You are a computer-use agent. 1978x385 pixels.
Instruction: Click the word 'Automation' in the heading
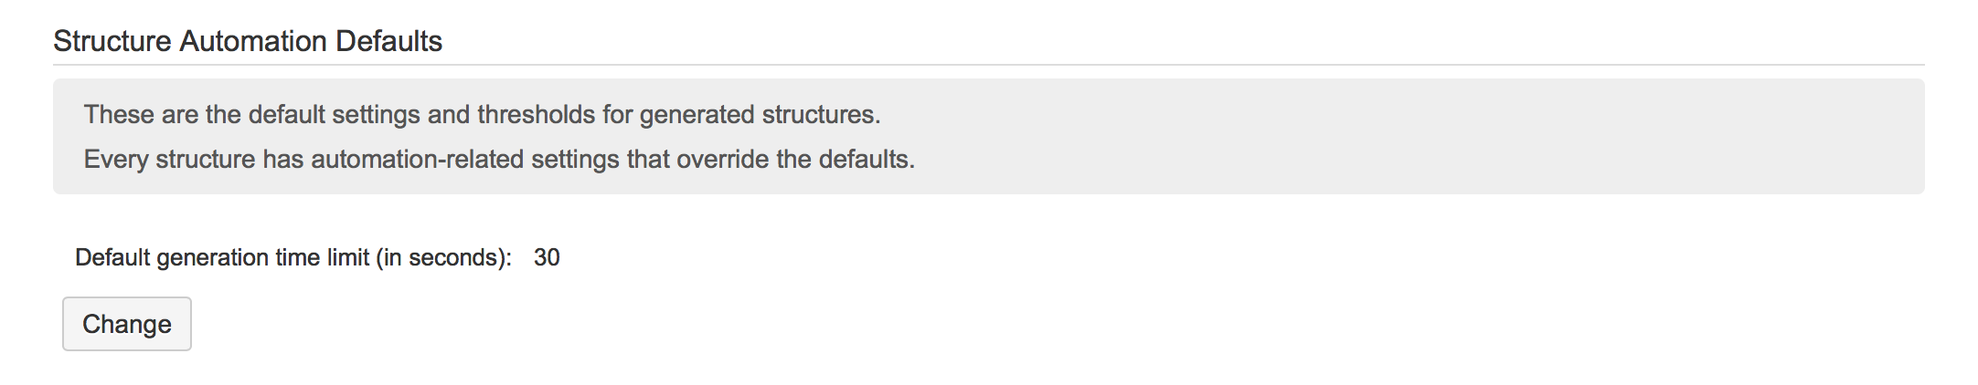[253, 41]
